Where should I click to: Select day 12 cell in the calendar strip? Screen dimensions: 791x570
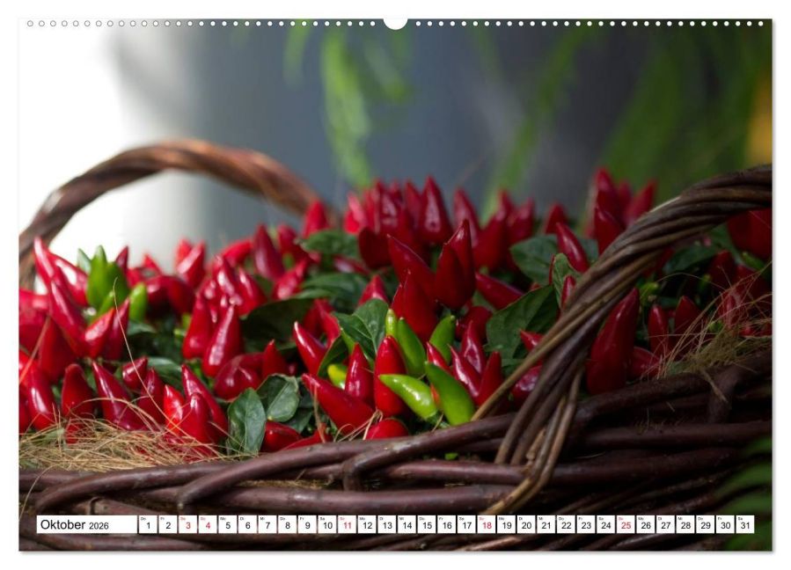point(367,524)
